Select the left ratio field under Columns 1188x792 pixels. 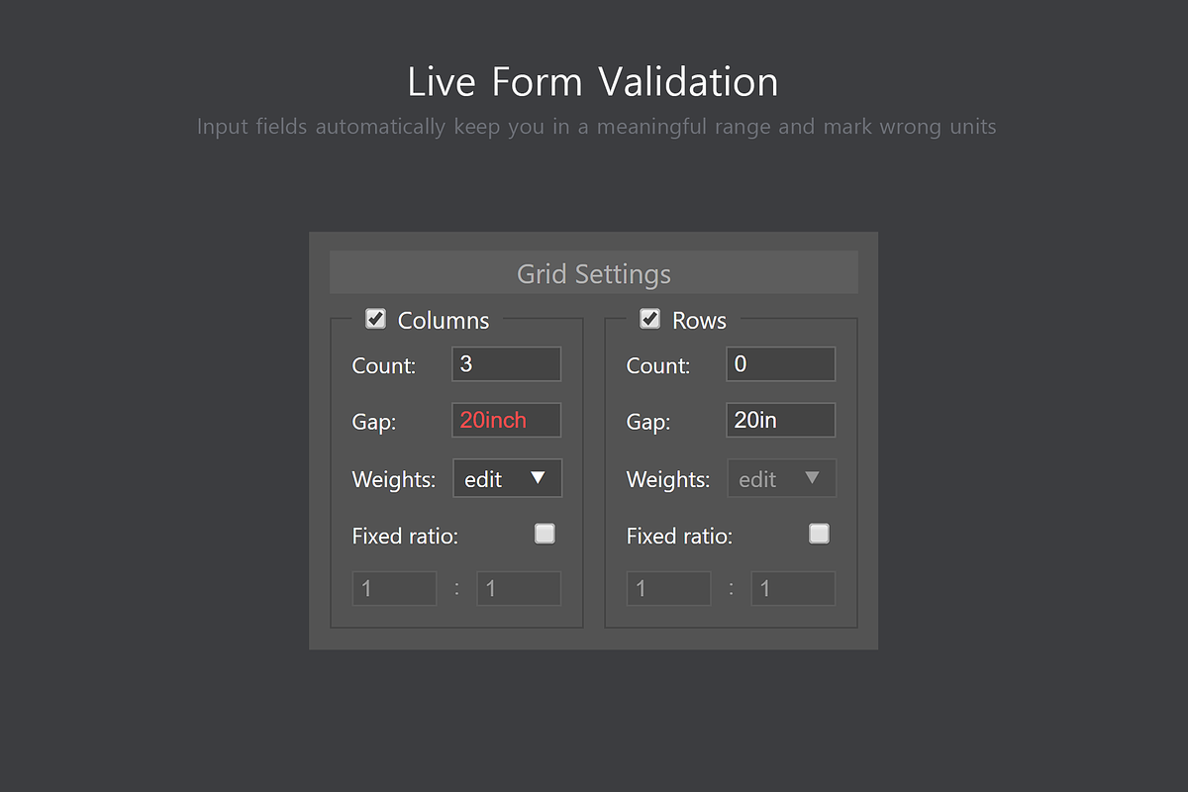click(x=394, y=588)
